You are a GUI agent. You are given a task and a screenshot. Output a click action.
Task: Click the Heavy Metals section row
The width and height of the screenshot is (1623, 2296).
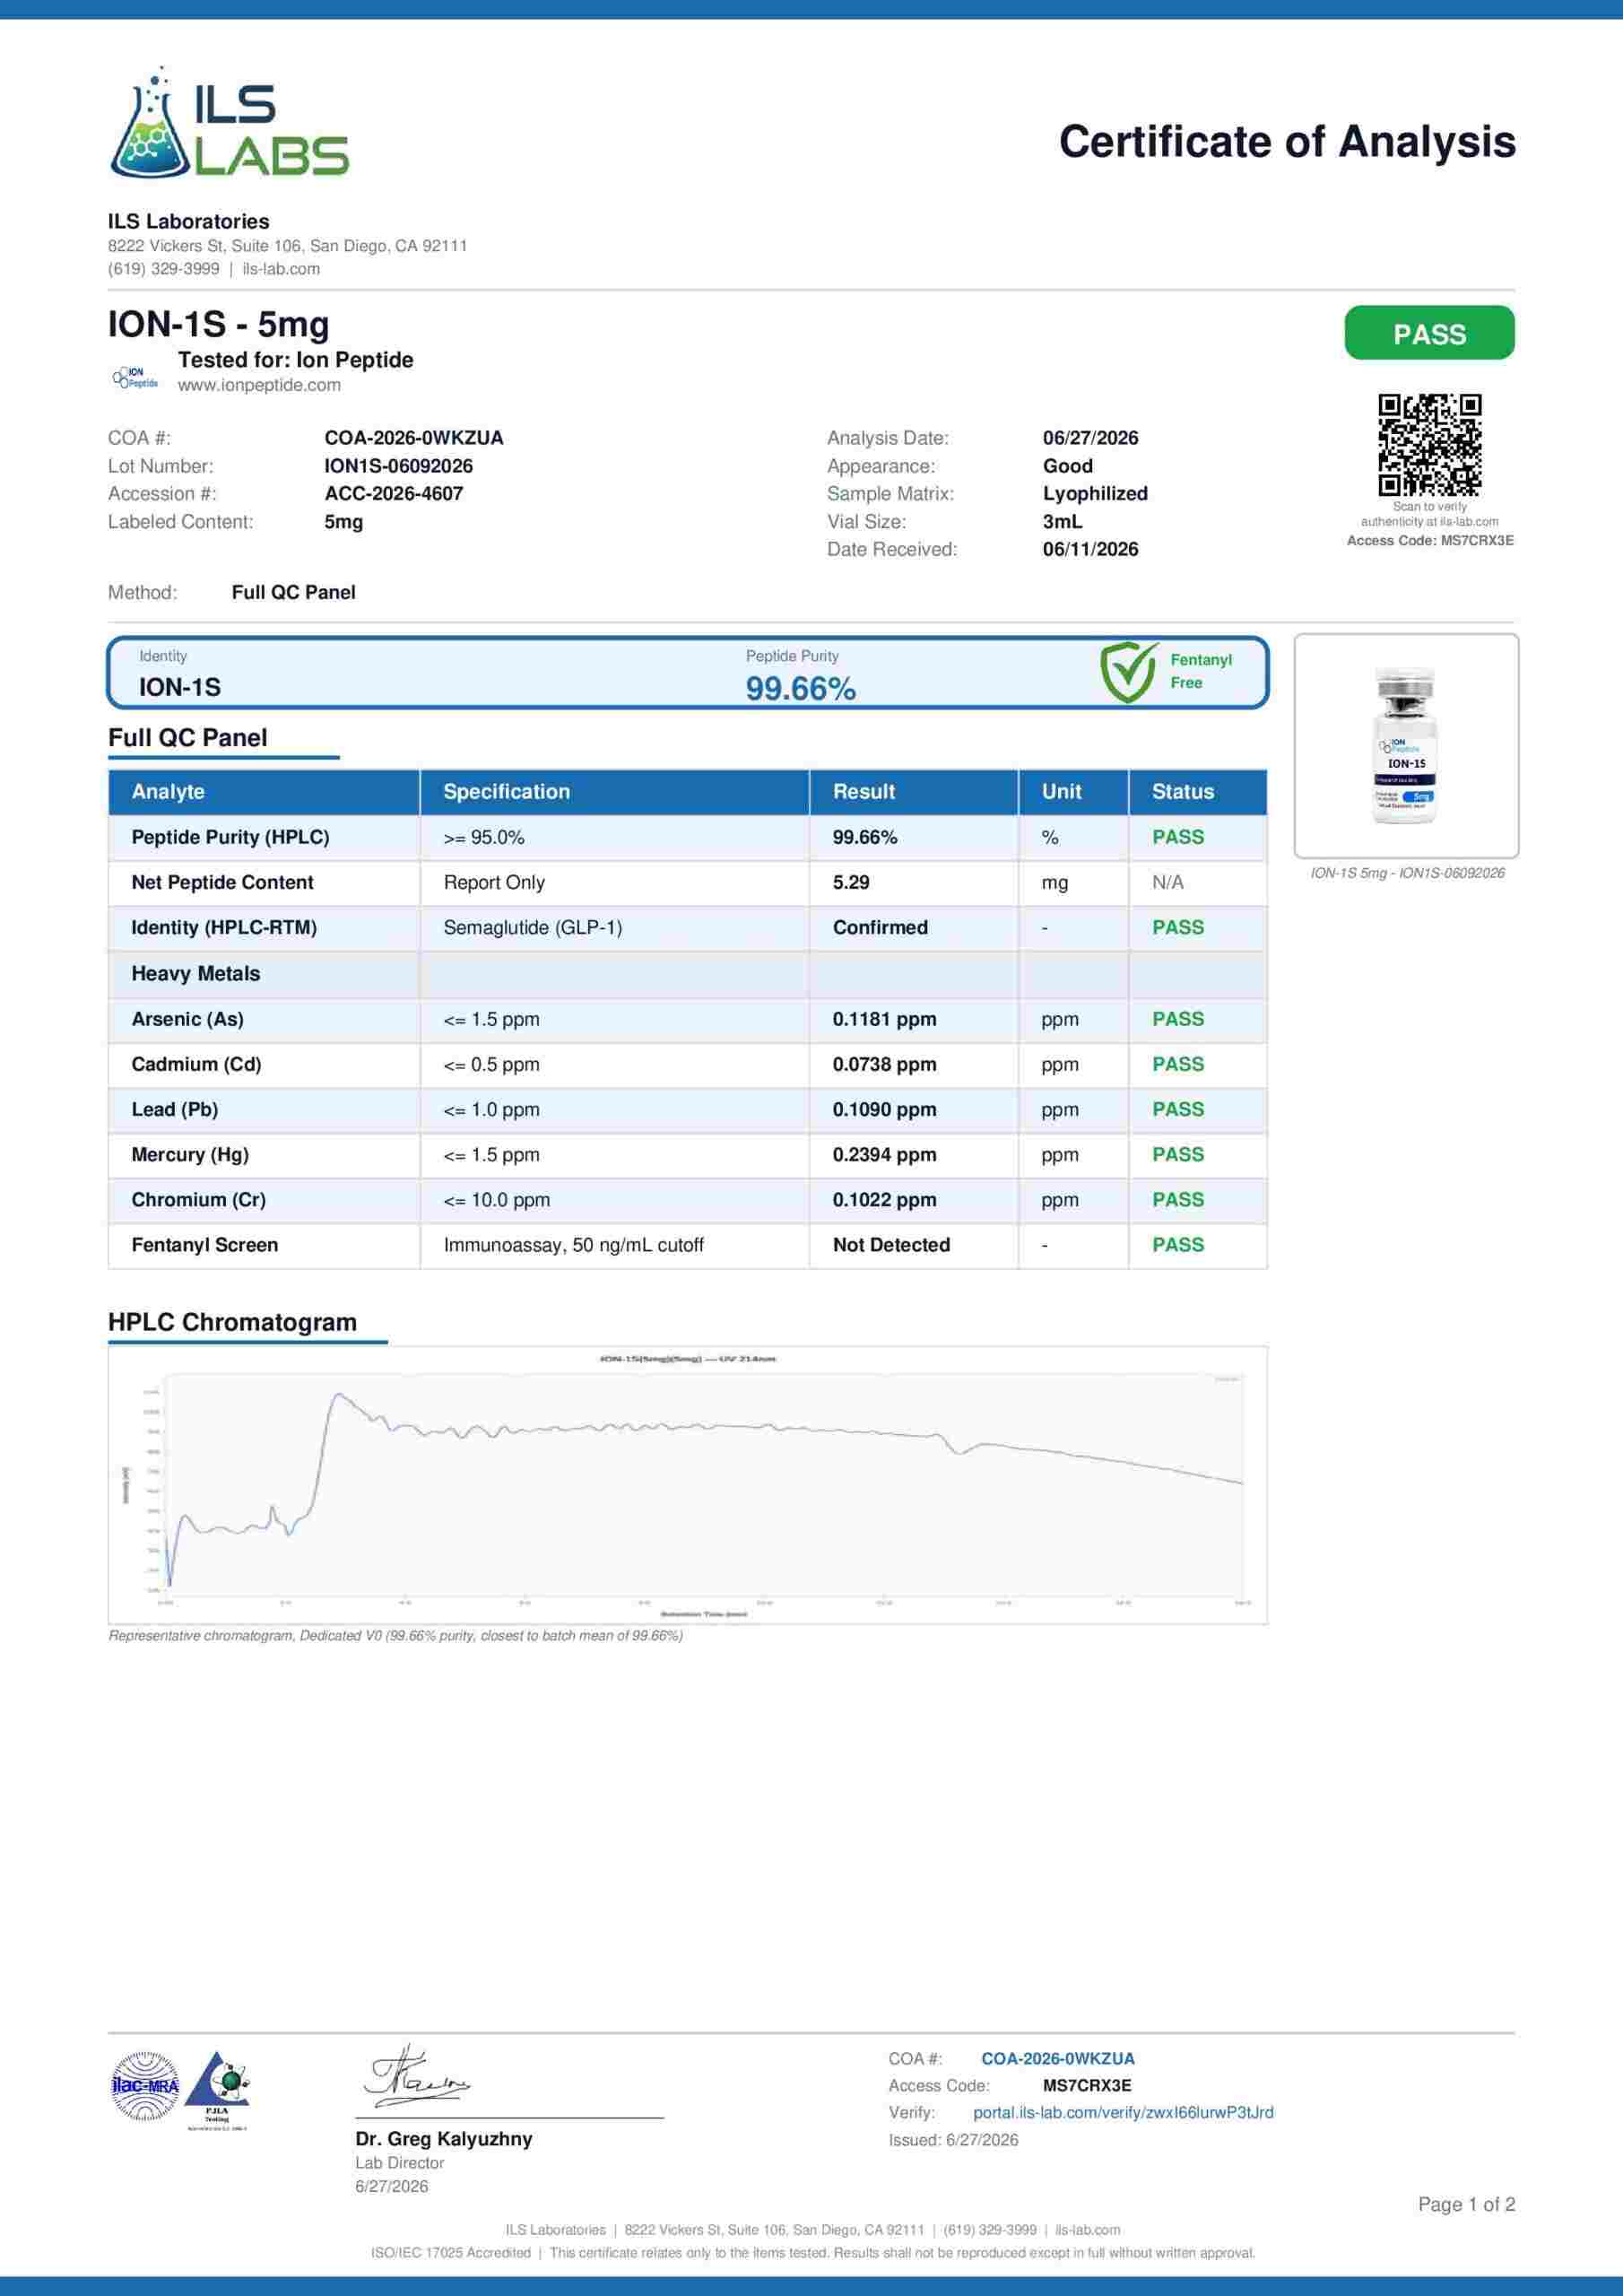[688, 974]
